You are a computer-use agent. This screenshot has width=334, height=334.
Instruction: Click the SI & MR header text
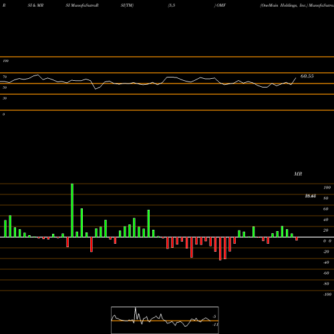[x=35, y=5]
